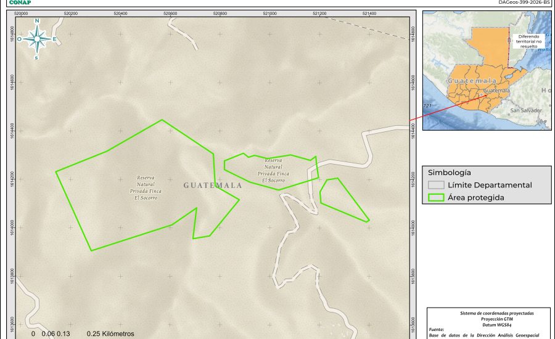This screenshot has width=555, height=339.
Task: Select the green Área protegida legend symbol
Action: (x=437, y=197)
